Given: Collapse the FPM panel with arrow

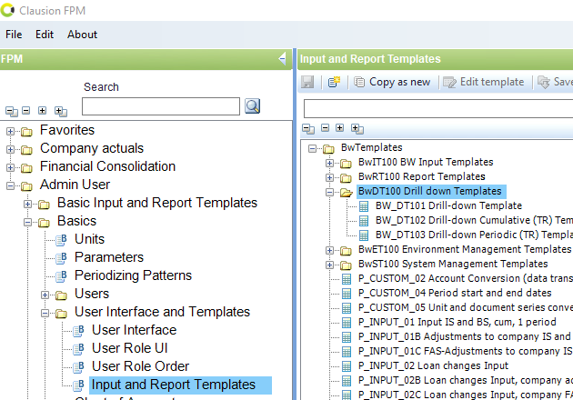Looking at the screenshot, I should tap(282, 58).
